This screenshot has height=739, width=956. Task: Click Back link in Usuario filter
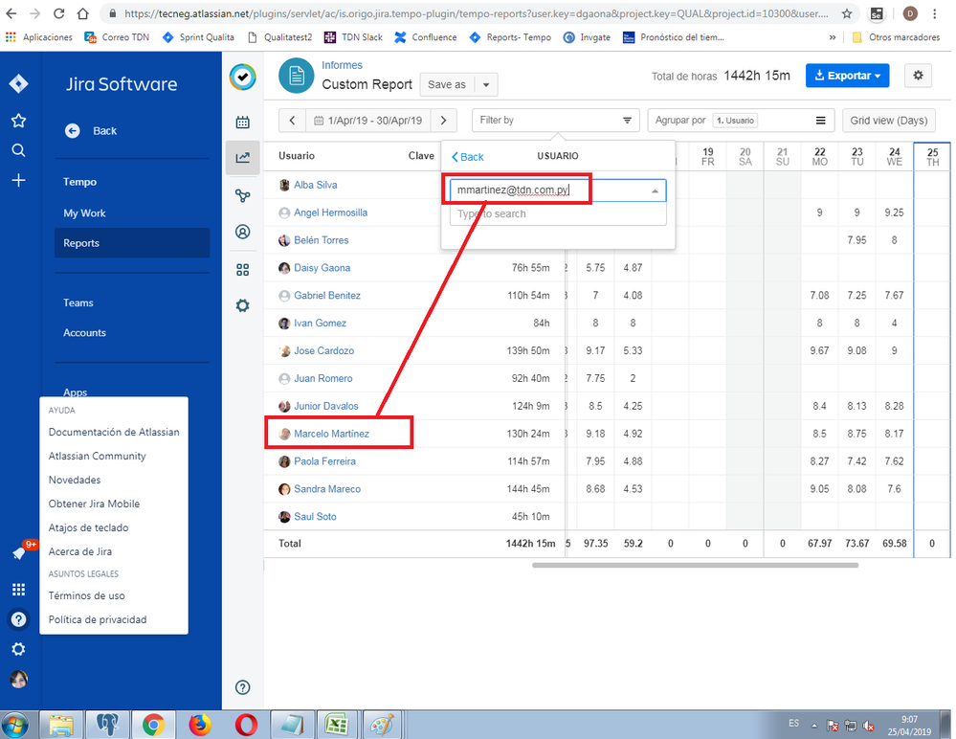click(x=468, y=157)
